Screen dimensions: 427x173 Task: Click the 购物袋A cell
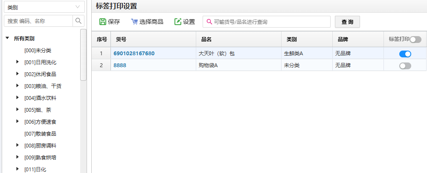click(x=238, y=65)
